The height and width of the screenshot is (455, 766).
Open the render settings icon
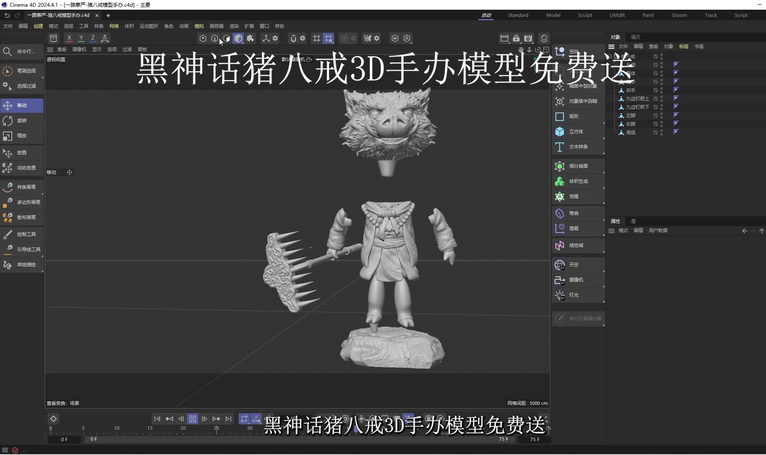pos(528,38)
